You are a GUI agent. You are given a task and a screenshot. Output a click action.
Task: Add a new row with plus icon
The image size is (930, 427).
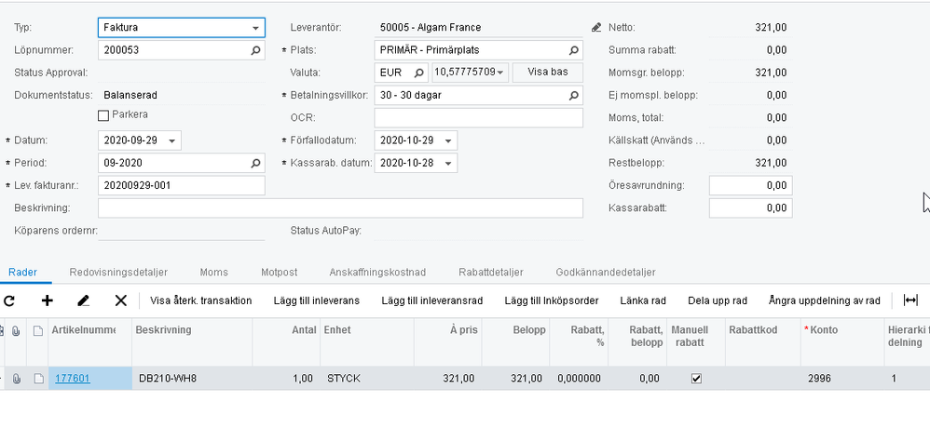pyautogui.click(x=48, y=300)
